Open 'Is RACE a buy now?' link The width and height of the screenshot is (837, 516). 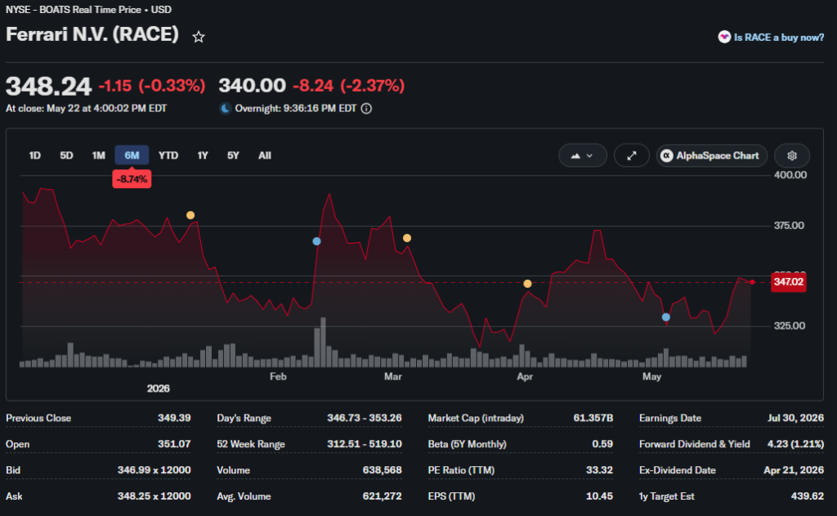click(778, 38)
